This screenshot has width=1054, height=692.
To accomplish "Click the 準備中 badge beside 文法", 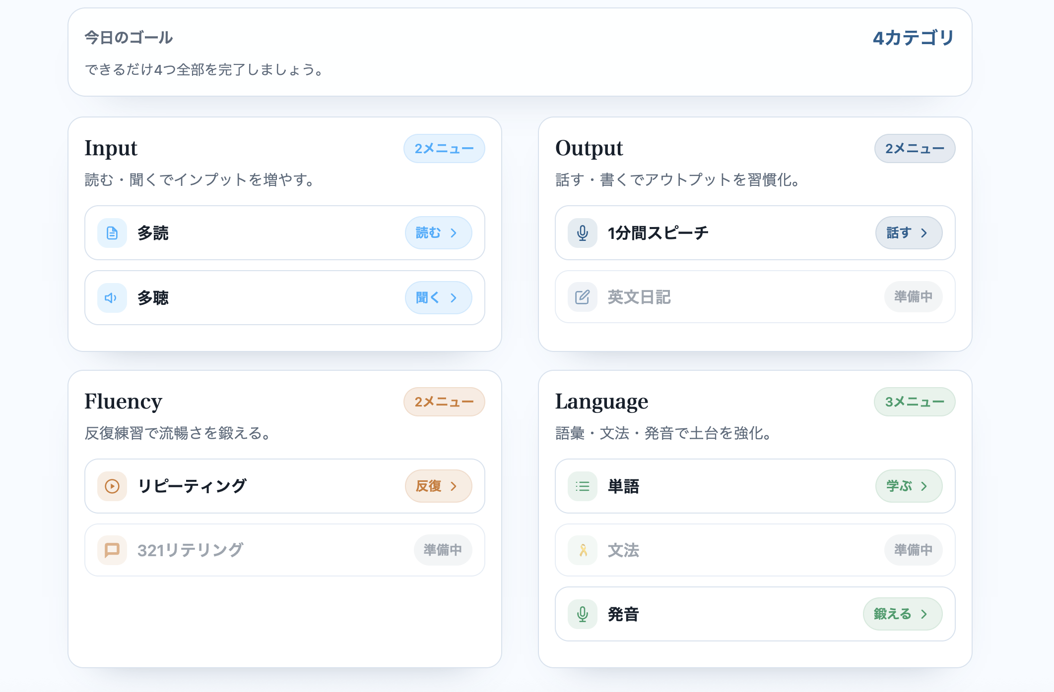I will point(913,550).
